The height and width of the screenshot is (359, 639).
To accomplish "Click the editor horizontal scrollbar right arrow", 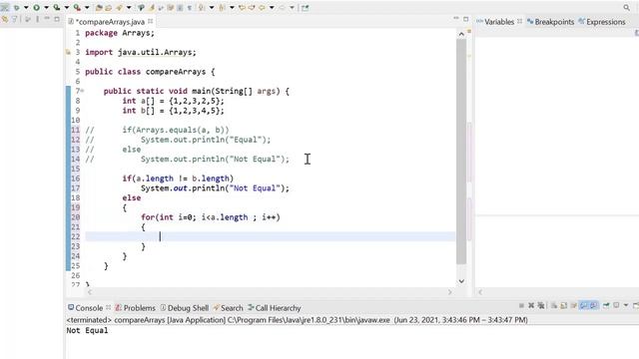I will pos(450,292).
